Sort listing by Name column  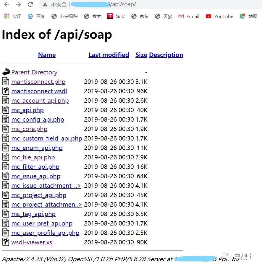(x=47, y=55)
